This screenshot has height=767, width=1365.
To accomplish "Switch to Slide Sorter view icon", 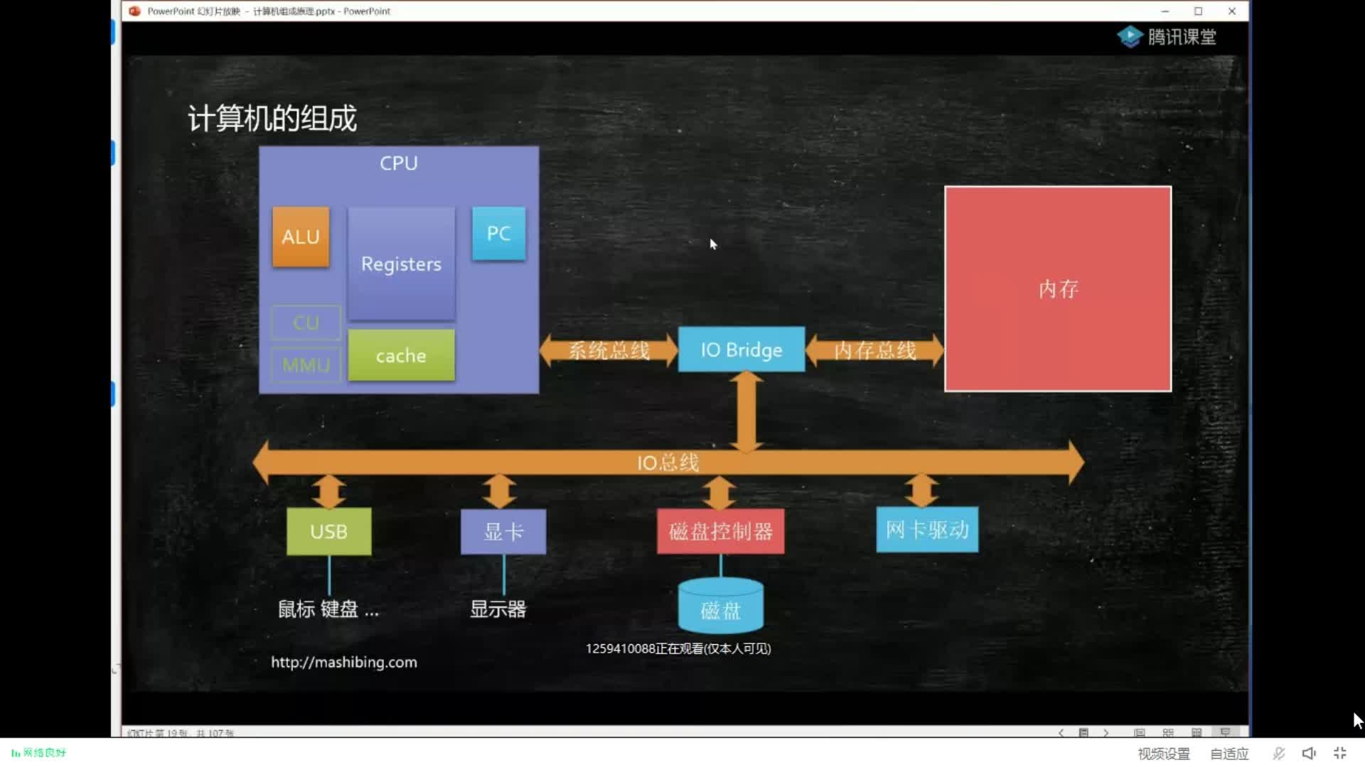I will click(x=1168, y=733).
